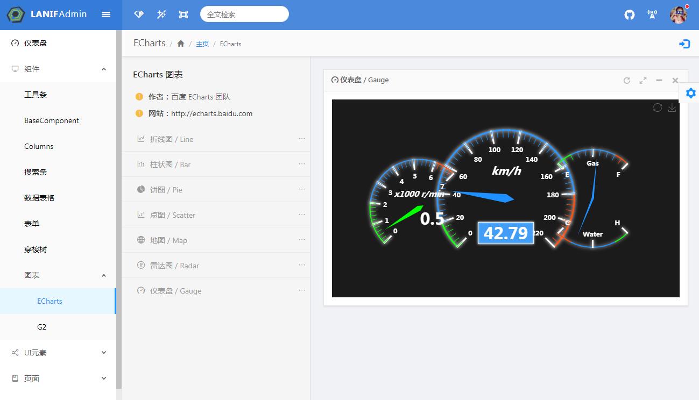Open more options for 柱状图 / Bar
Image resolution: width=699 pixels, height=400 pixels.
[x=302, y=163]
